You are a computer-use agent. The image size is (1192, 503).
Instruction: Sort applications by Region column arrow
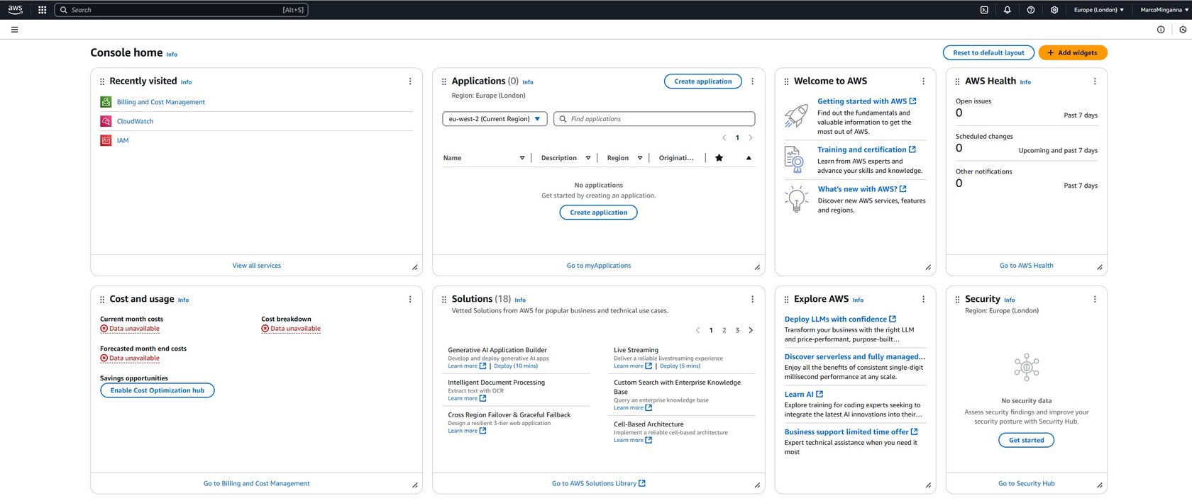click(x=640, y=158)
